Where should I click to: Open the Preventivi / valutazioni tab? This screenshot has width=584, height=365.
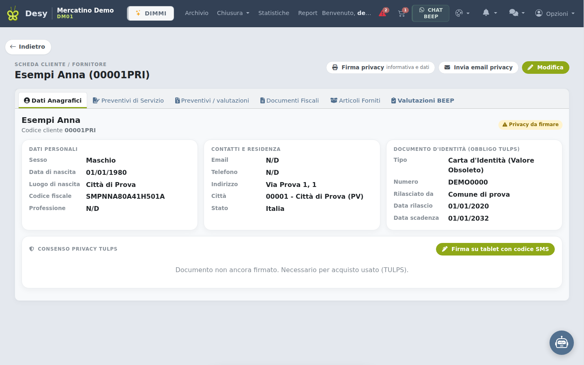(212, 101)
